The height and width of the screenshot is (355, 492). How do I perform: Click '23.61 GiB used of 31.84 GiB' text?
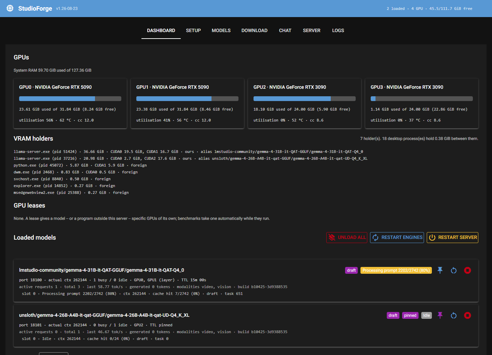(x=67, y=109)
